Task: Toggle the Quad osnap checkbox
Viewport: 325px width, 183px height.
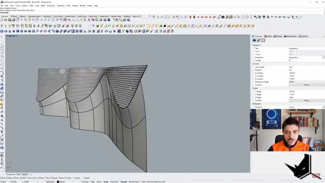Action: pyautogui.click(x=52, y=178)
